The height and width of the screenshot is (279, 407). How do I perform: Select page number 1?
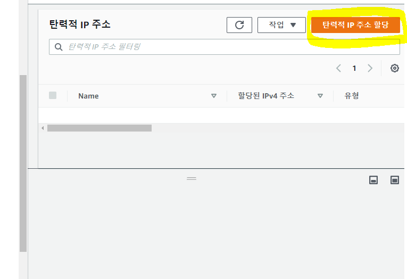click(354, 68)
